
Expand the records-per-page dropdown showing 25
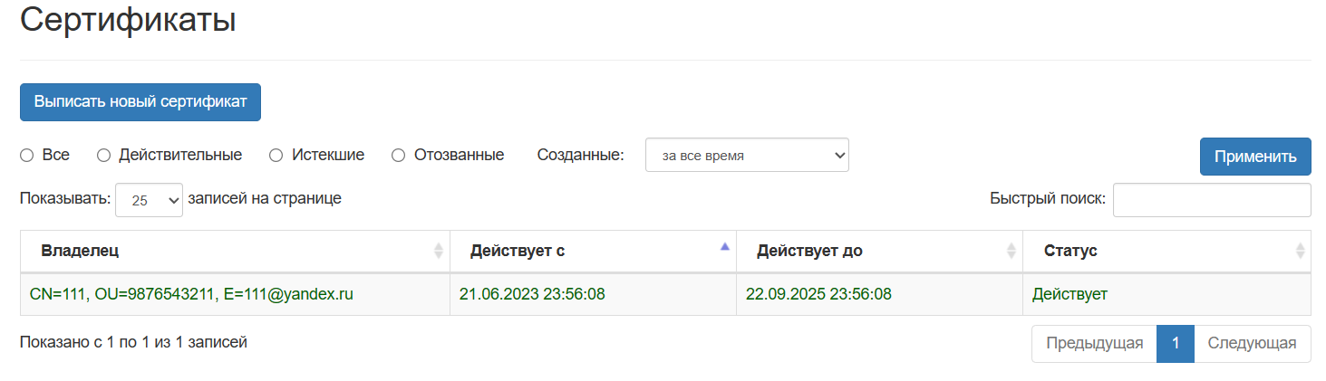click(149, 201)
